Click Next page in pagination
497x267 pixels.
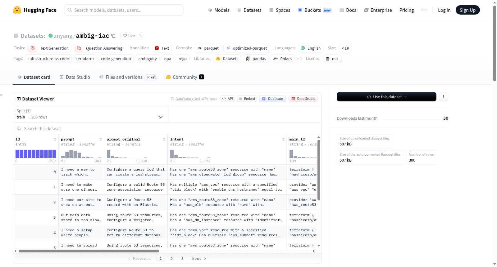199,259
